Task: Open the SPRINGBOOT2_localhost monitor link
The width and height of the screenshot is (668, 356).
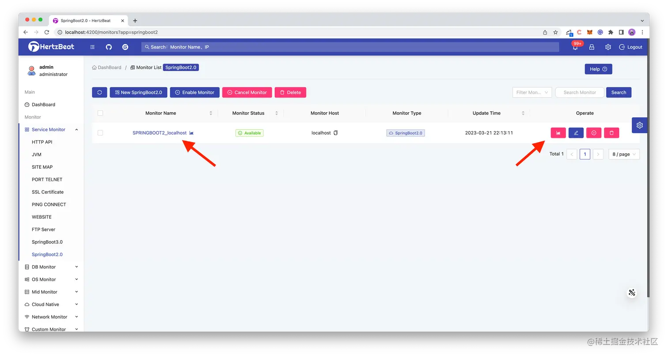Action: pos(159,133)
